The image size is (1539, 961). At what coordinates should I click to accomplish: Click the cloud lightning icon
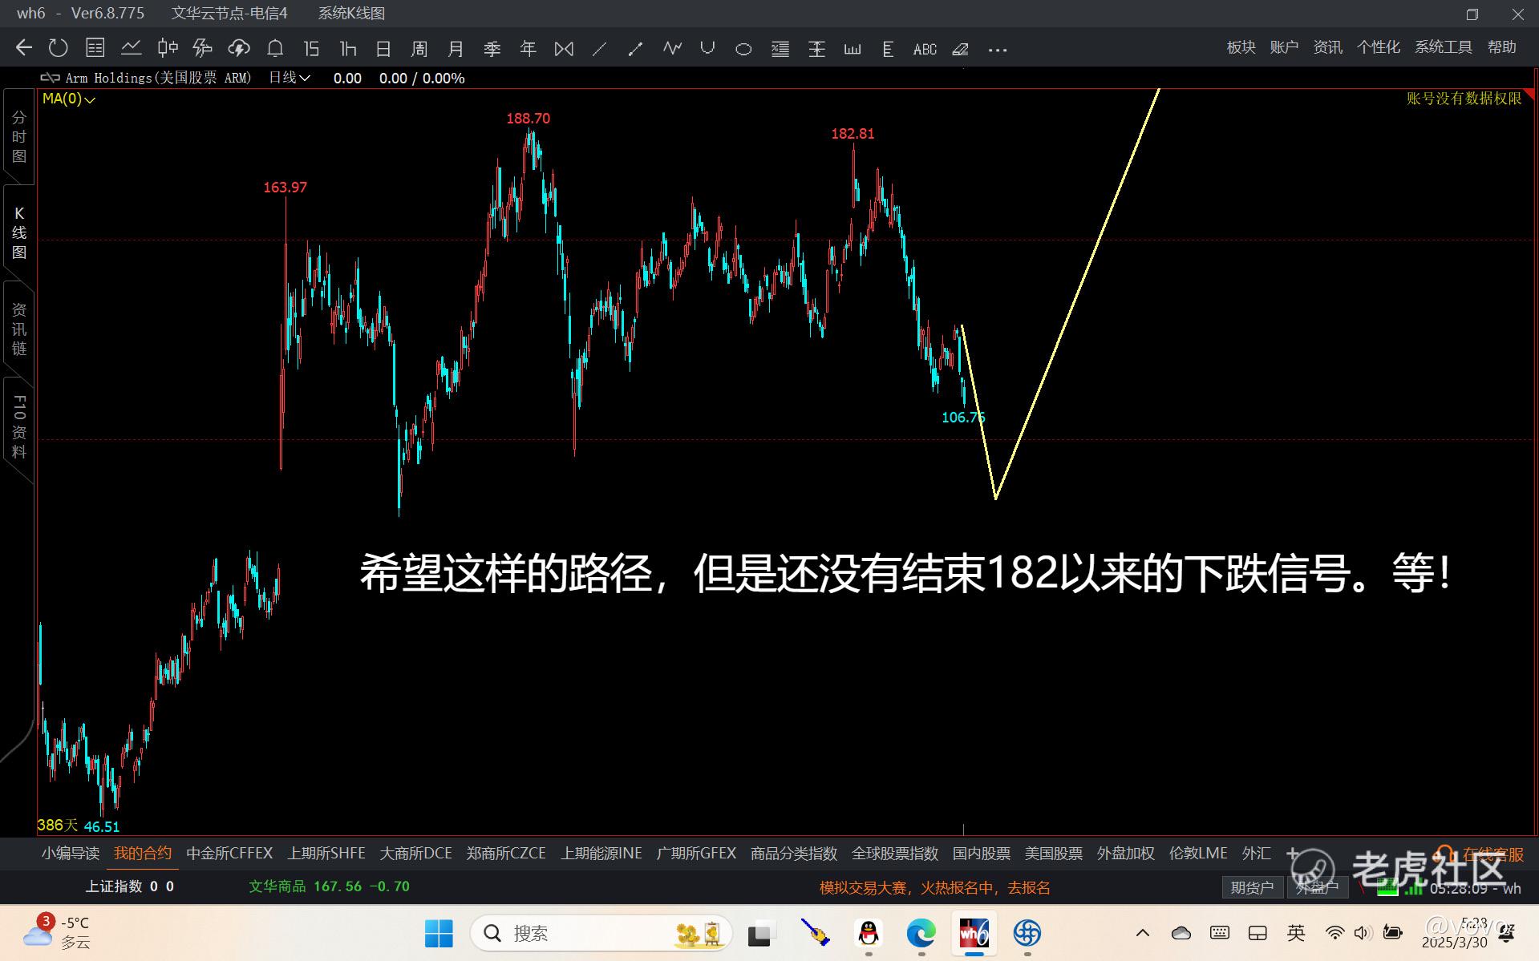(x=239, y=48)
